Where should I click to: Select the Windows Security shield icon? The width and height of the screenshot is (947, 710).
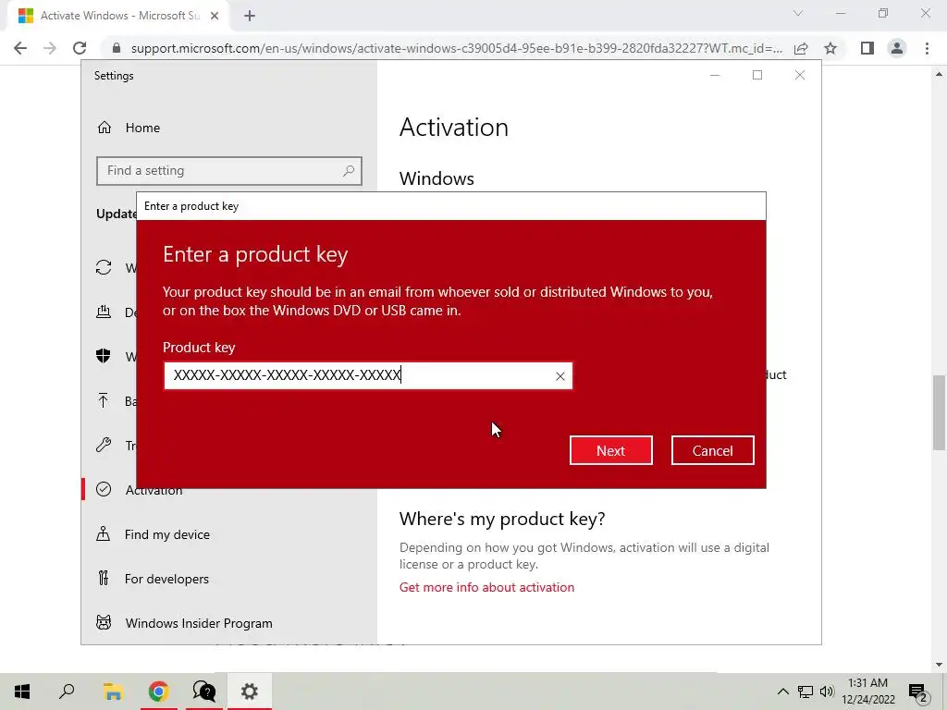tap(104, 356)
